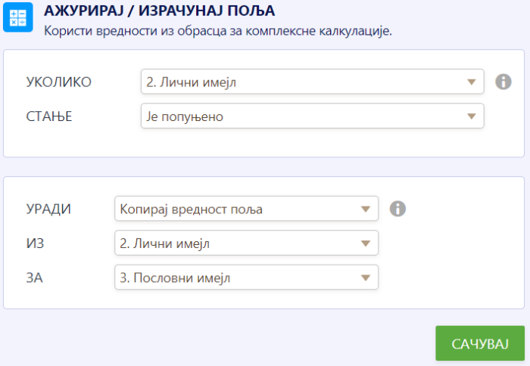
Task: Click the subtitle text about комплексне калкулације
Action: point(218,31)
